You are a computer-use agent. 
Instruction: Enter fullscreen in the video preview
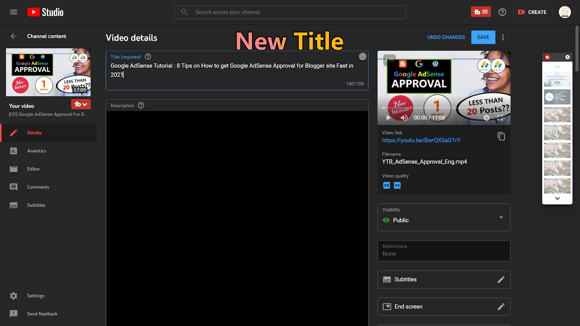tap(500, 118)
